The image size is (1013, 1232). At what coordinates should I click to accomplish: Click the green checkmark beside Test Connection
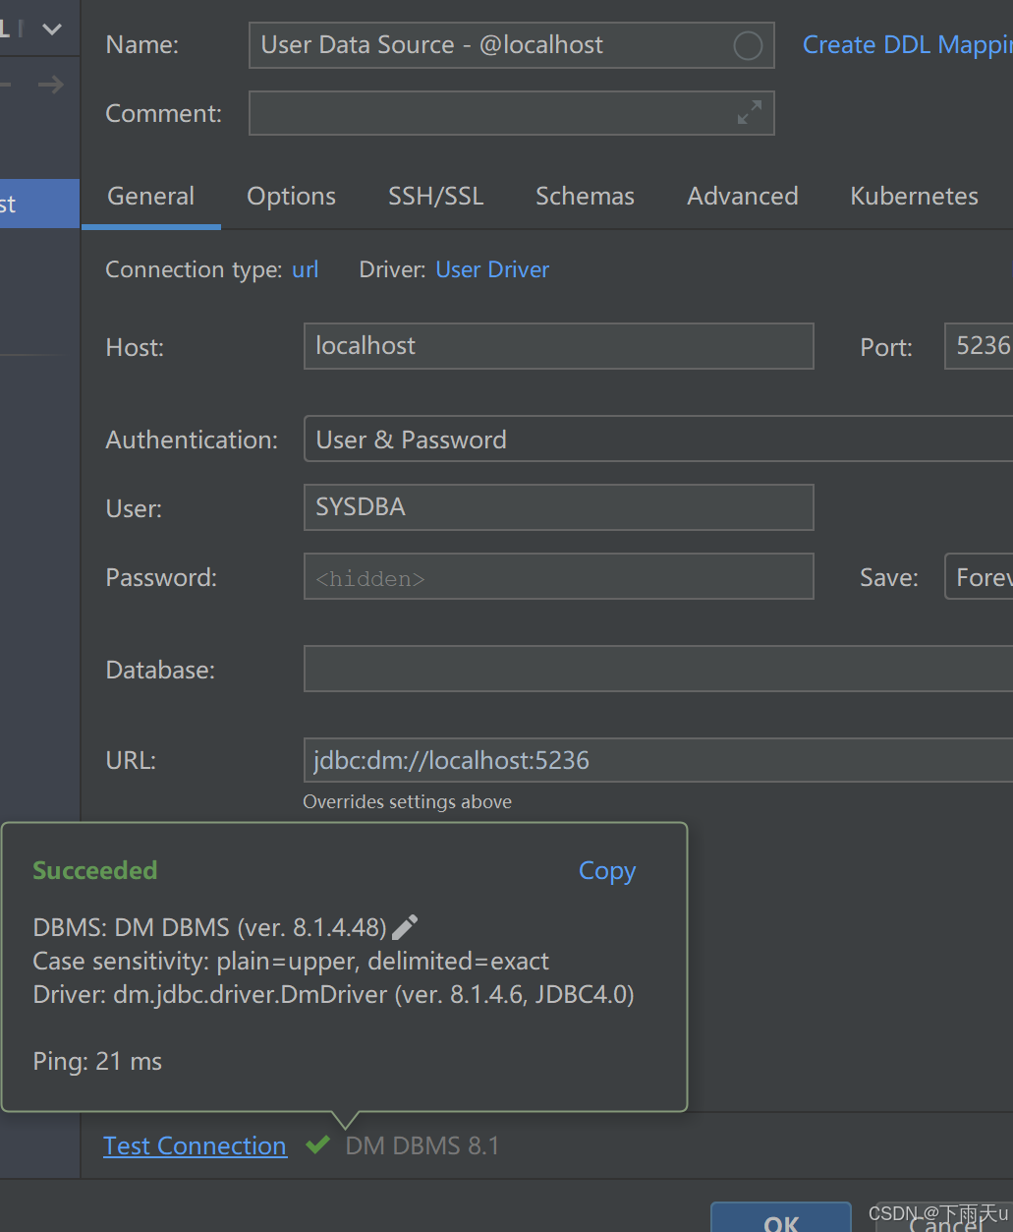point(317,1144)
